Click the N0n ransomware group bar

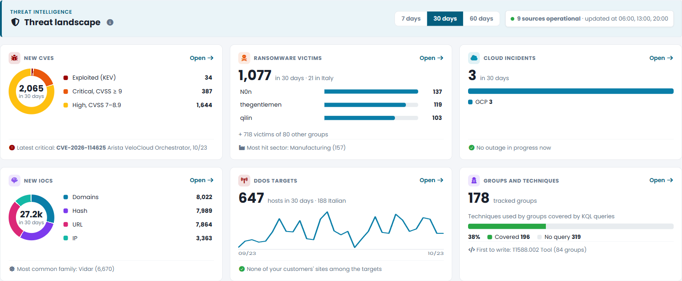(x=371, y=92)
